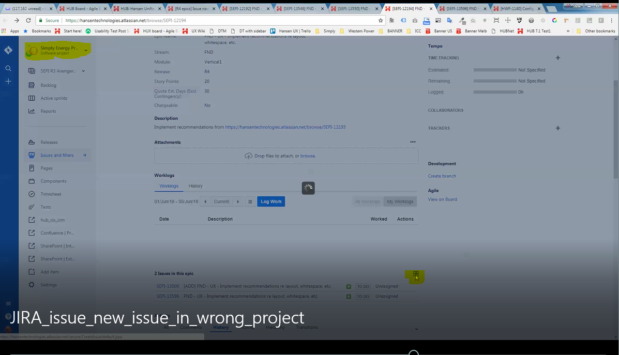Open SharePoint Int shortcut in the sidebar
The width and height of the screenshot is (619, 355).
[x=57, y=246]
